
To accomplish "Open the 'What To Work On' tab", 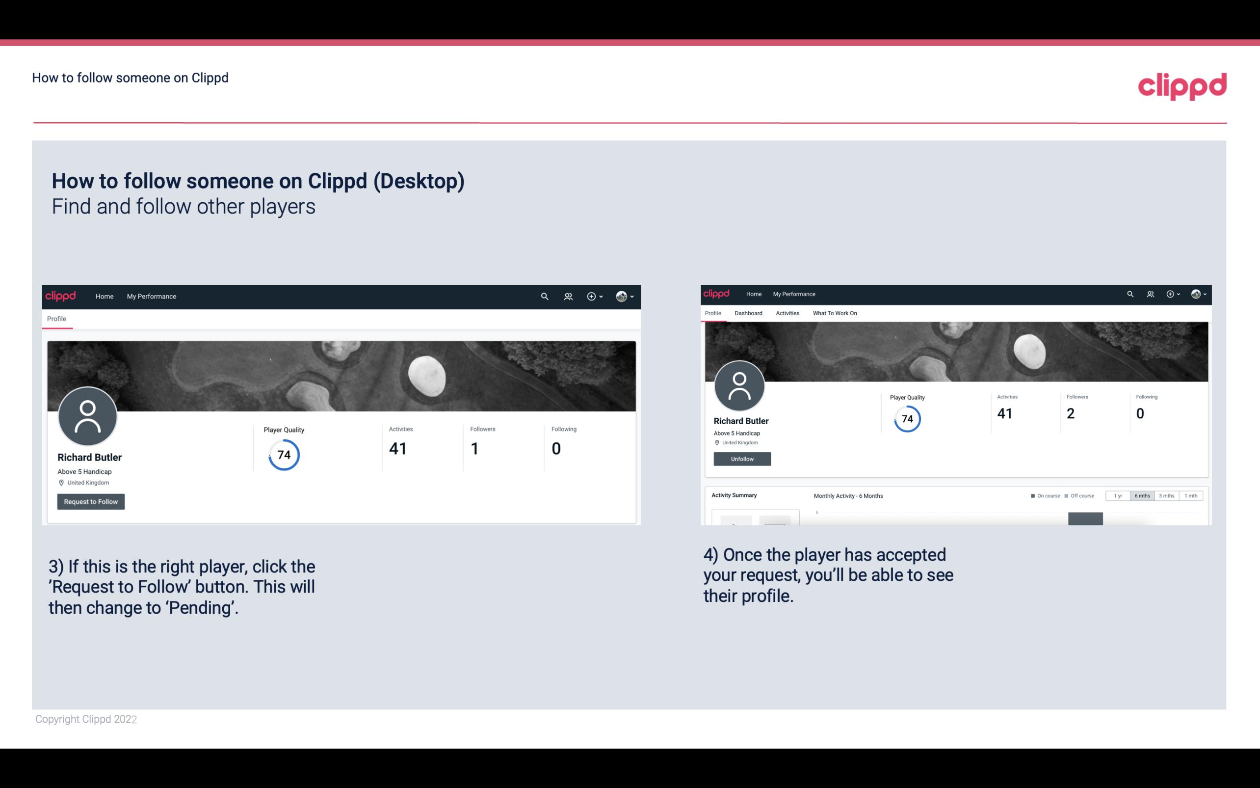I will coord(834,313).
